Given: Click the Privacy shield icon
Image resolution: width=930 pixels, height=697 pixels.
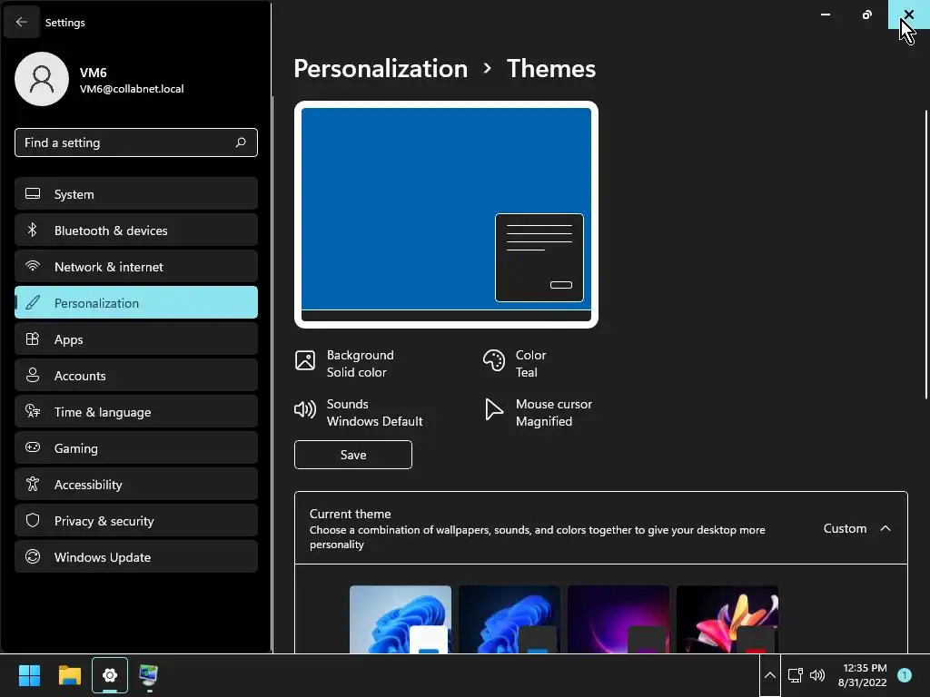Looking at the screenshot, I should pos(33,520).
